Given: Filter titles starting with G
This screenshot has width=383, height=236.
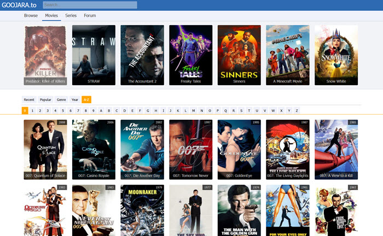Looking at the screenshot, I should pos(148,111).
